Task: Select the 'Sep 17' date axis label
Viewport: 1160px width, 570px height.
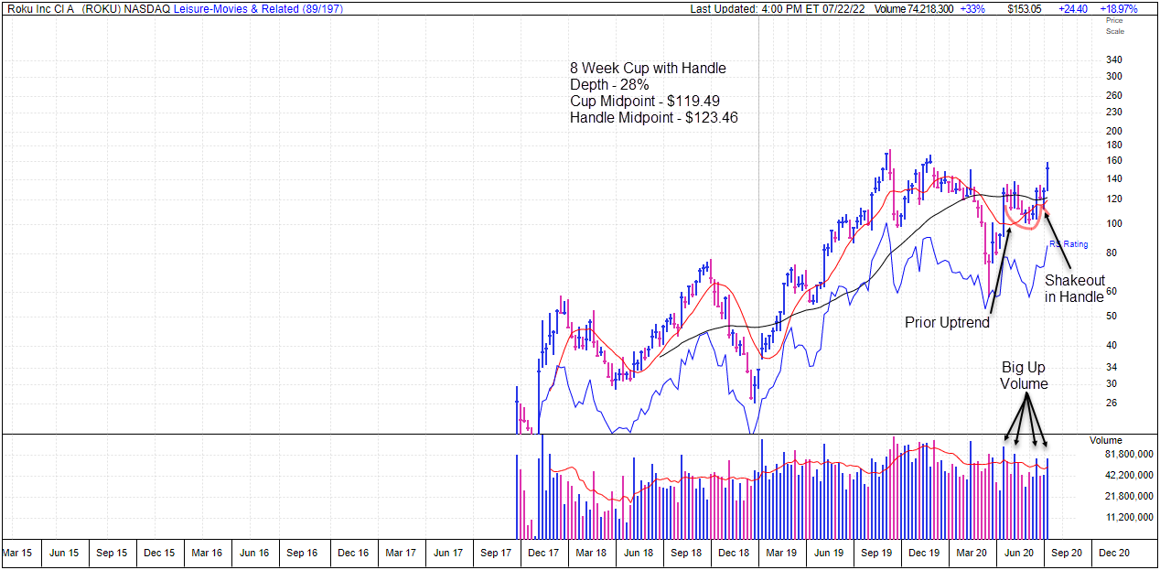Action: coord(496,553)
